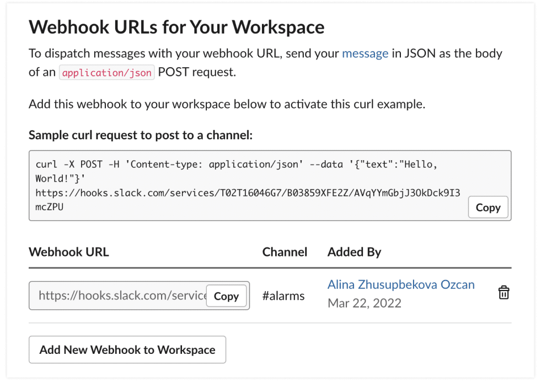Click the #alarms channel name
Viewport: 541px width, 383px height.
283,296
